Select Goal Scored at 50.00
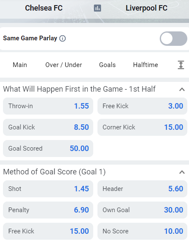 click(48, 149)
